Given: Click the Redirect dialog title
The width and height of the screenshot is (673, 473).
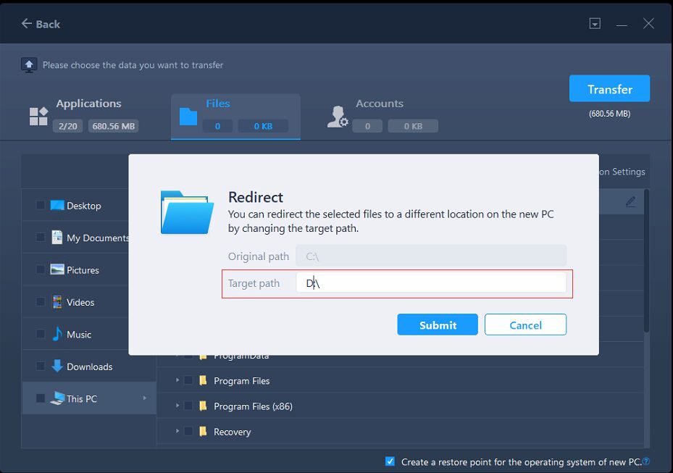Looking at the screenshot, I should pyautogui.click(x=256, y=197).
